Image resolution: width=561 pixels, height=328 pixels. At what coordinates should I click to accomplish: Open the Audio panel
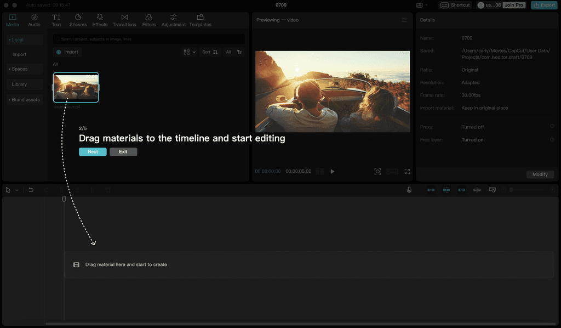click(34, 20)
